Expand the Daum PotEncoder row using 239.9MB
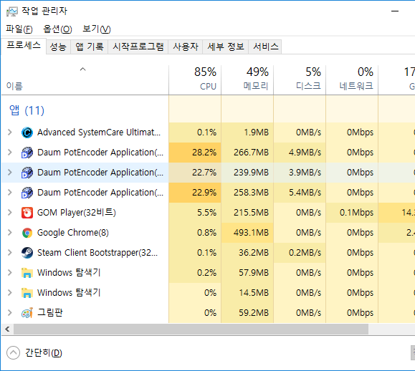Viewport: 415px width, 371px height. [10, 173]
